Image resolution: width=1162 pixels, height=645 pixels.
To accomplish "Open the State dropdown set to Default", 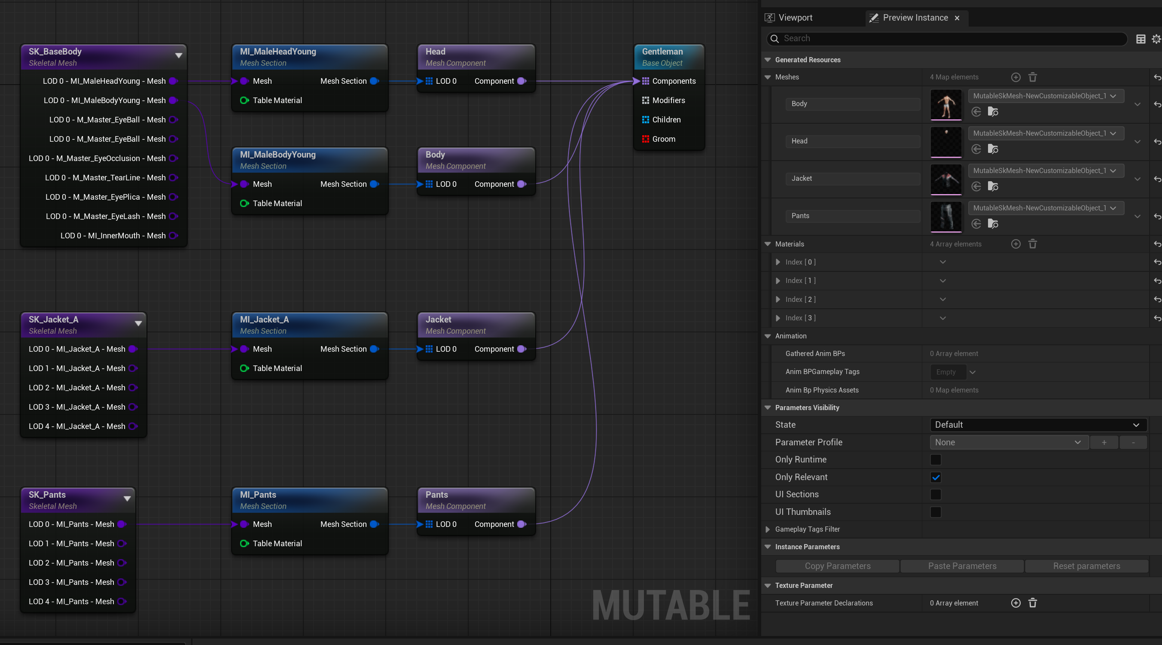I will coord(1038,425).
